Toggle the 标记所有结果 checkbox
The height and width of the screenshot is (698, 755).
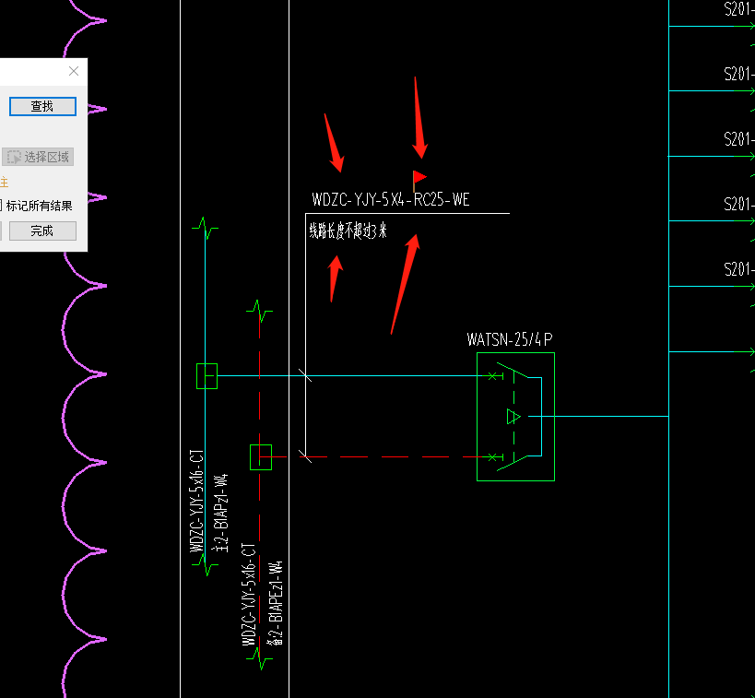click(x=1, y=206)
